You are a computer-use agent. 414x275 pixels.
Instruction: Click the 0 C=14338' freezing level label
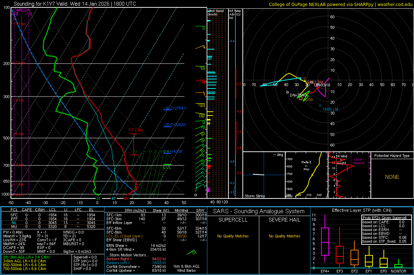pyautogui.click(x=173, y=151)
